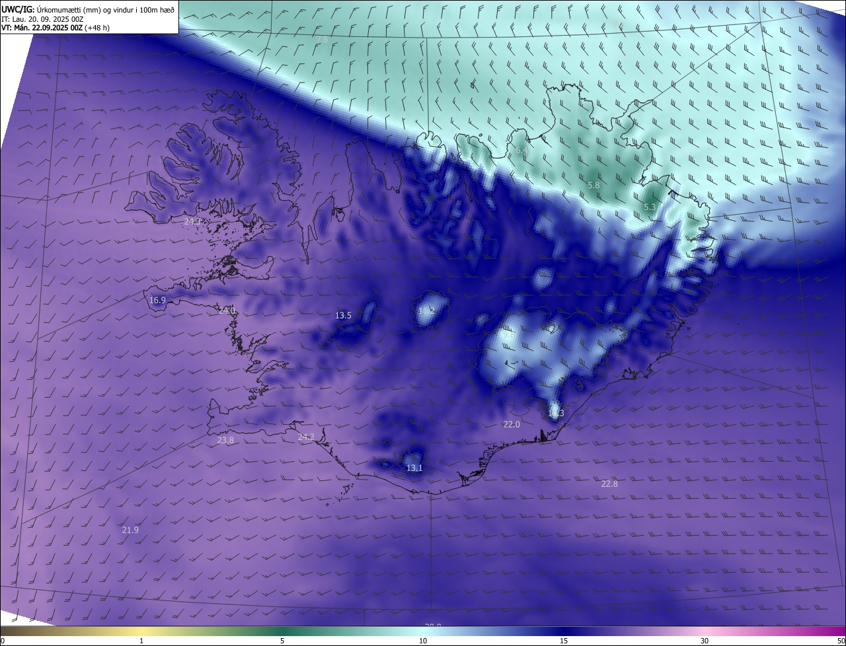Click the 24.3 value label in the Westfjords
The width and height of the screenshot is (846, 646).
point(192,222)
